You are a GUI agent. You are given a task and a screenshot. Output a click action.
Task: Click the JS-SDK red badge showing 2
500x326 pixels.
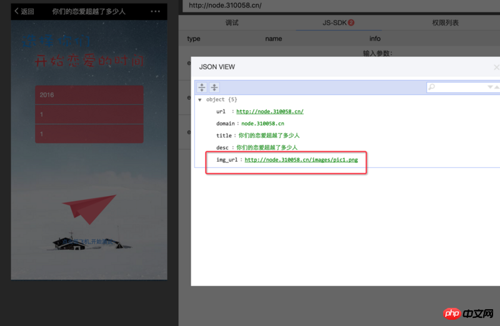351,22
